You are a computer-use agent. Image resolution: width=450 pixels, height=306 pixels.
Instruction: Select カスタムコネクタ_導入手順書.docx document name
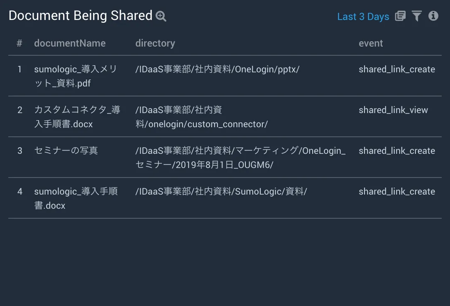pos(77,117)
